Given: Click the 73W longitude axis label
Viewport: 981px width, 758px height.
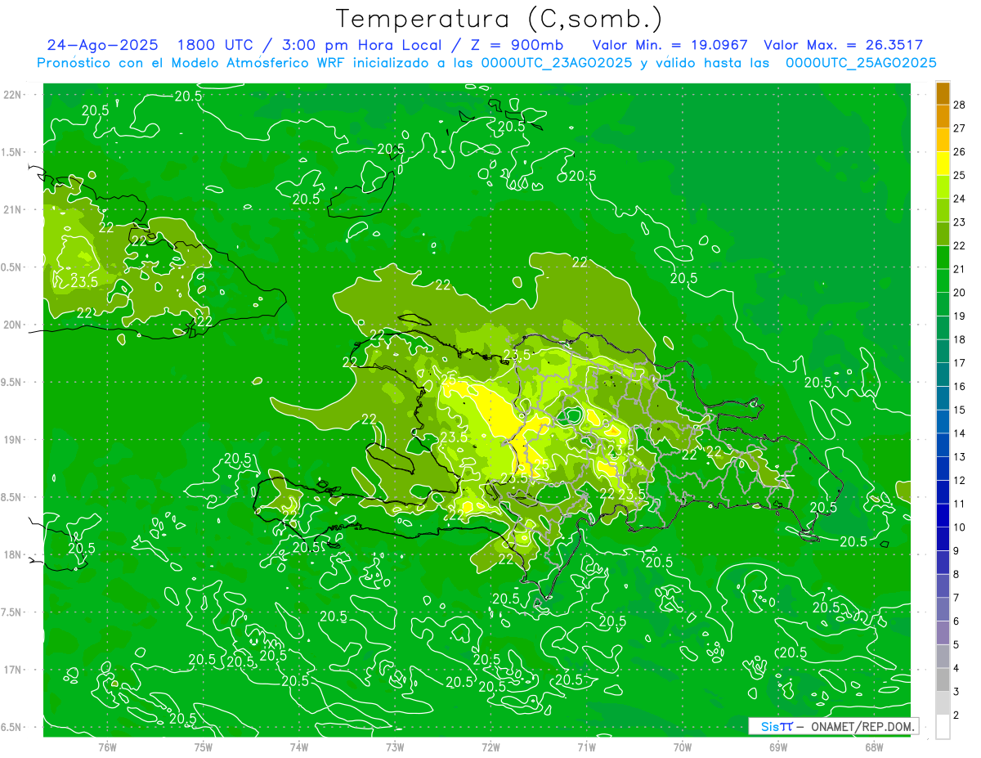Looking at the screenshot, I should [x=395, y=747].
